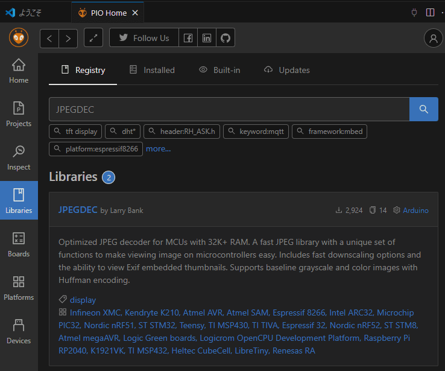Click the Heltec CubeCell platform link
The height and width of the screenshot is (371, 445).
(x=201, y=350)
